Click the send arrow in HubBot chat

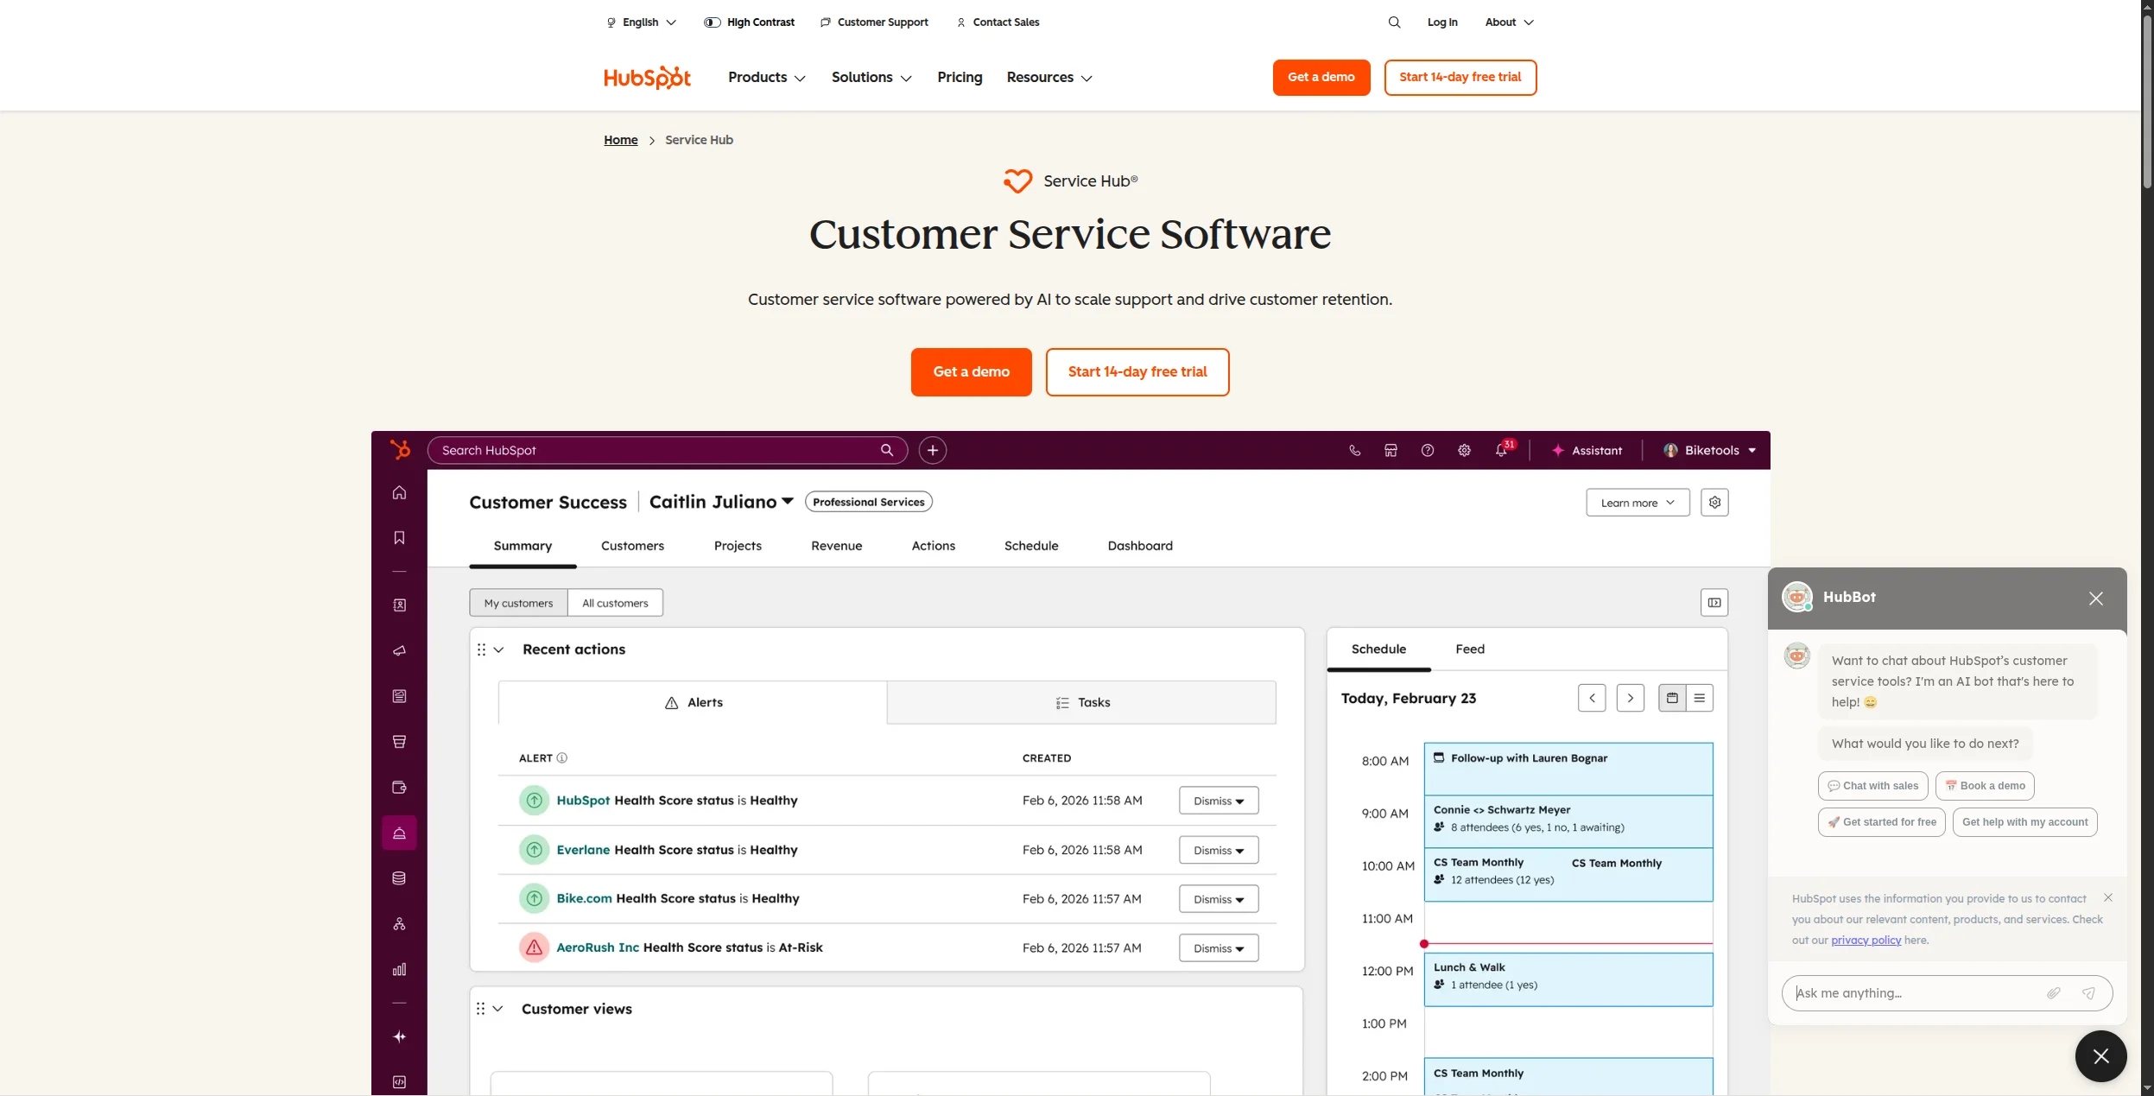[x=2089, y=993]
